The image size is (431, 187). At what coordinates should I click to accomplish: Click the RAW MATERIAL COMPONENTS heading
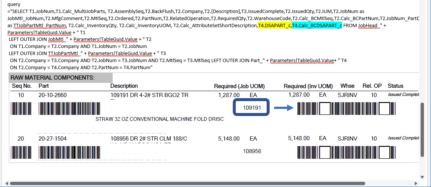pos(52,78)
